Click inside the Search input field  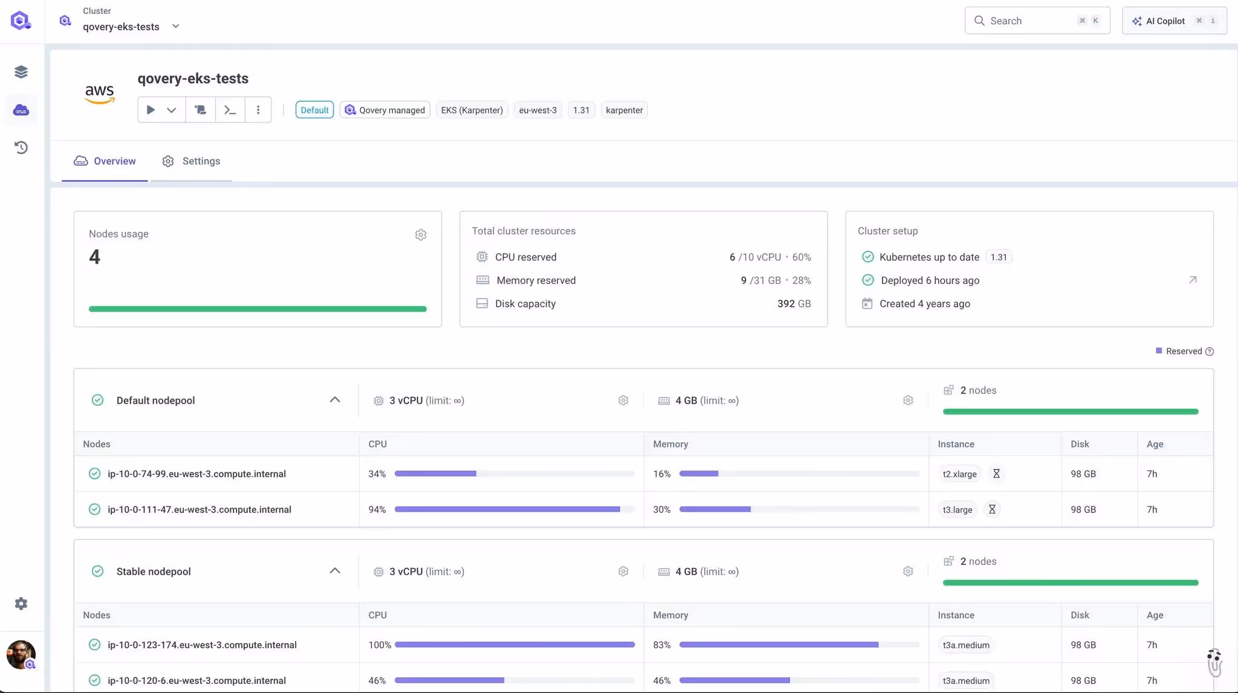pyautogui.click(x=1028, y=20)
